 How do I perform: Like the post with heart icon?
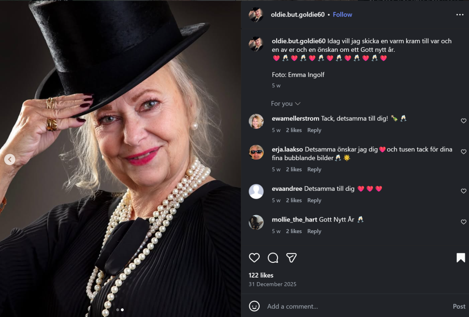pos(254,258)
